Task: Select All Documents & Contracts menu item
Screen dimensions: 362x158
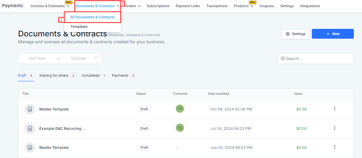Action: 92,17
